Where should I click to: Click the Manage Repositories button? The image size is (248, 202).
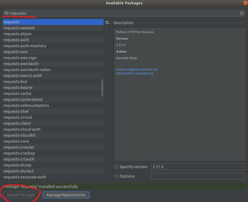pyautogui.click(x=66, y=195)
